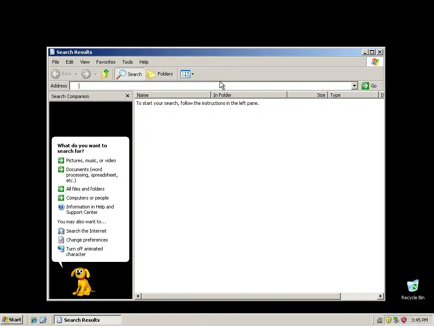
Task: Launch Internet Explorer from Quick Launch
Action: click(x=34, y=320)
